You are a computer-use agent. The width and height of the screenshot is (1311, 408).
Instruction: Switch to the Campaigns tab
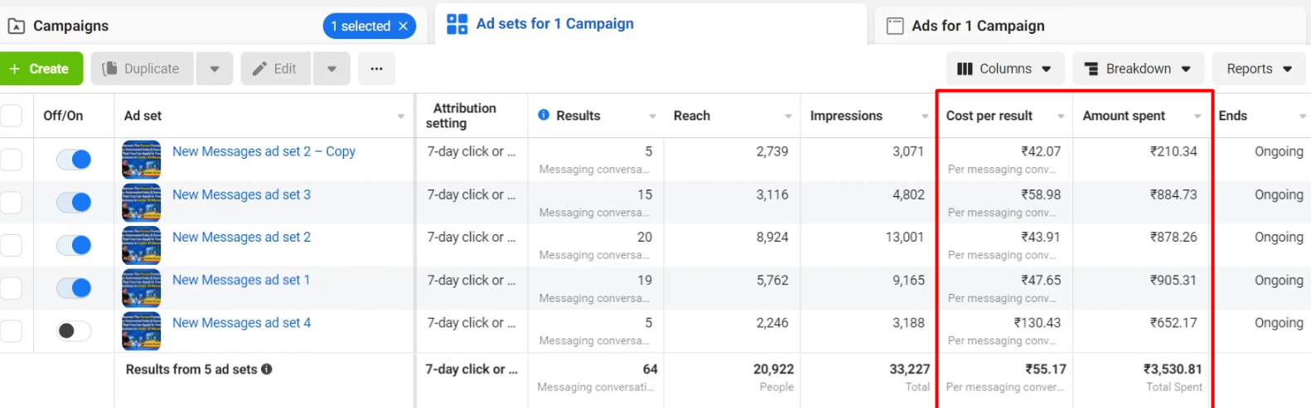71,26
